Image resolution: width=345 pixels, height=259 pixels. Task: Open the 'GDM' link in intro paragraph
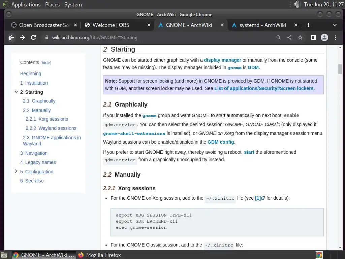[x=253, y=67]
